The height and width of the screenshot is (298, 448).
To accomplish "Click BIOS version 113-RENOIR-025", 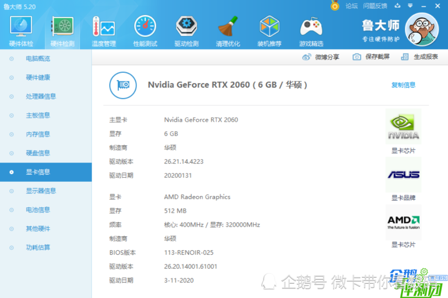I will click(x=189, y=252).
